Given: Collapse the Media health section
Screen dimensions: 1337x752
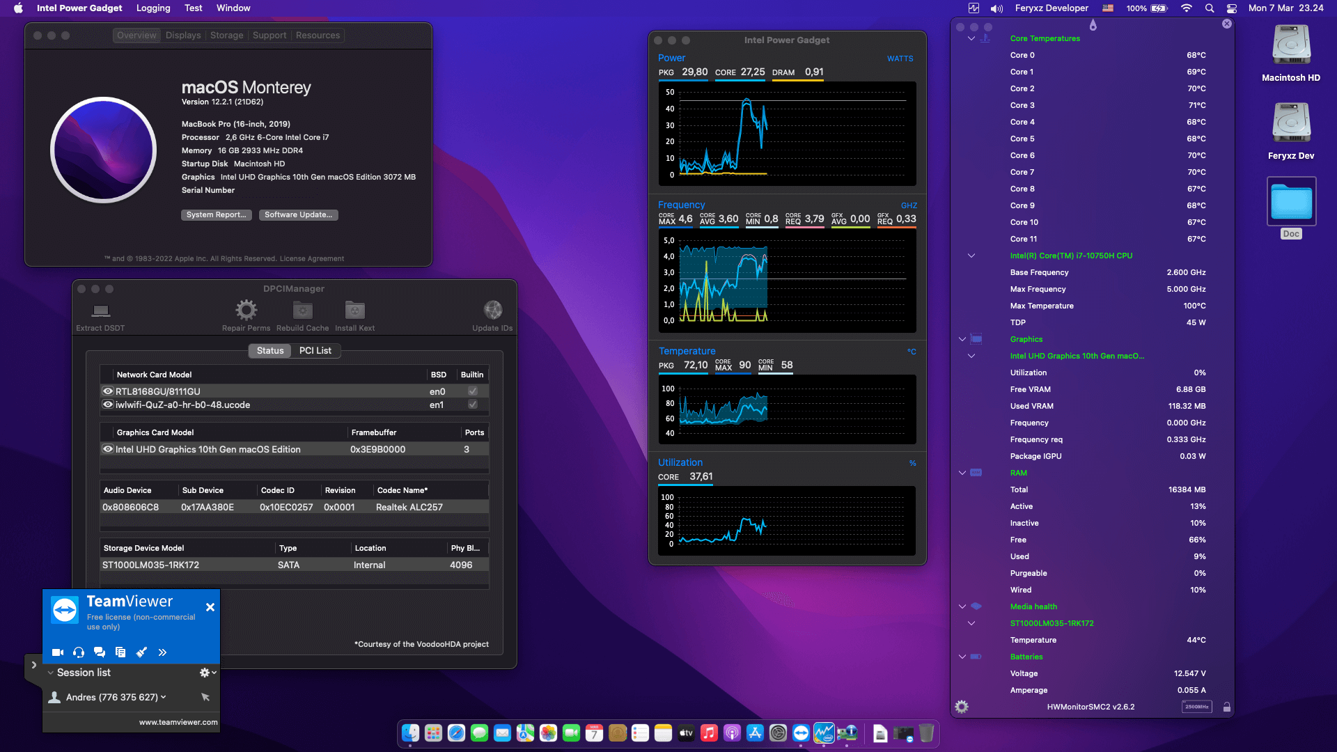Looking at the screenshot, I should click(x=962, y=606).
